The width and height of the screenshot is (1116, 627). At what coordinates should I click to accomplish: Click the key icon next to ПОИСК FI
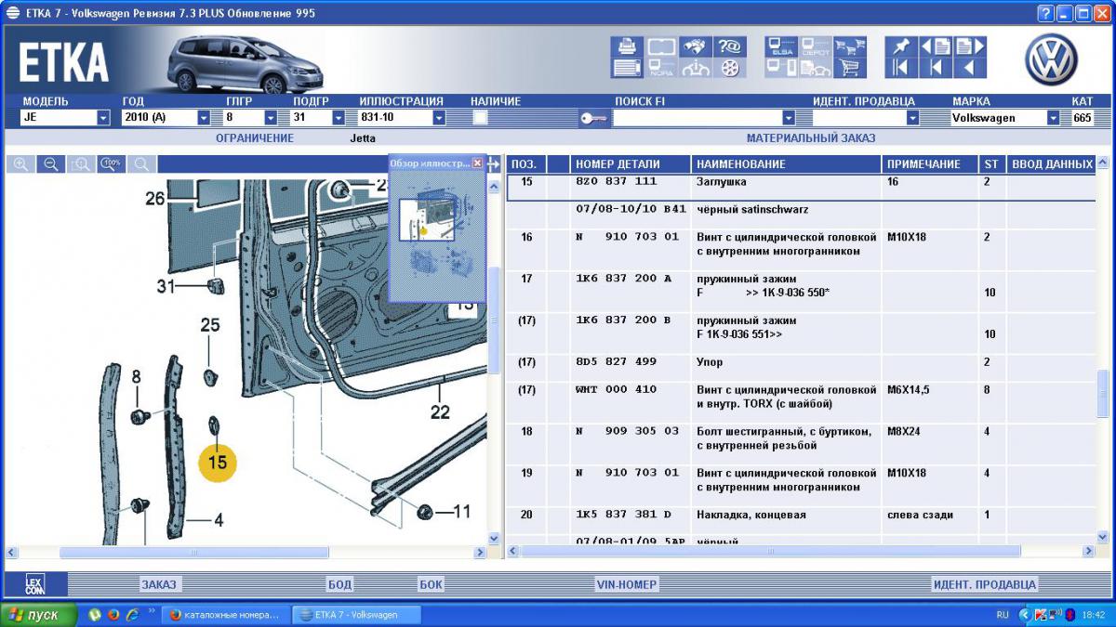[594, 118]
